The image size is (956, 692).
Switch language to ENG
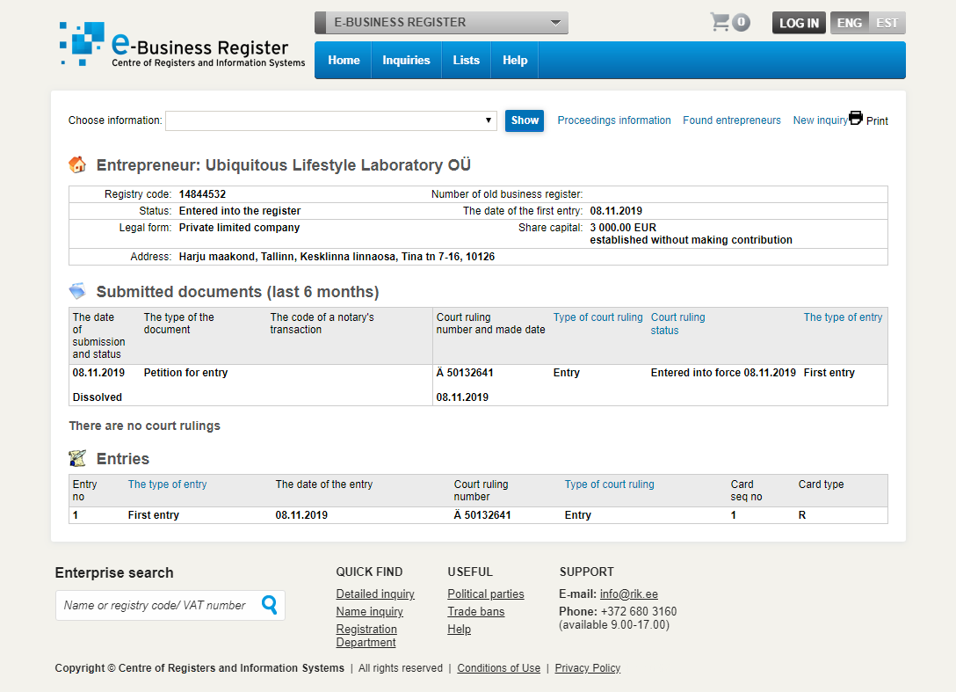click(x=850, y=23)
